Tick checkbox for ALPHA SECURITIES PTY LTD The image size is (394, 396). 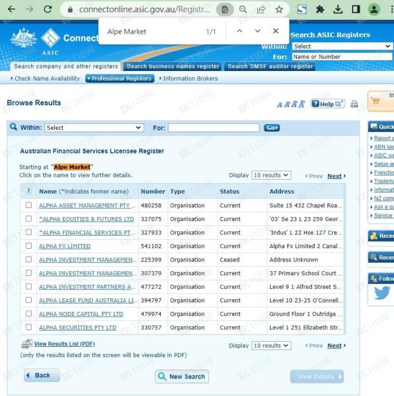29,327
